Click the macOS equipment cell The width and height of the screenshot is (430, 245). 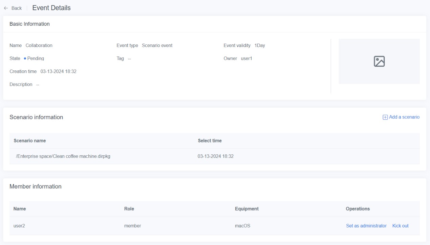(x=242, y=226)
